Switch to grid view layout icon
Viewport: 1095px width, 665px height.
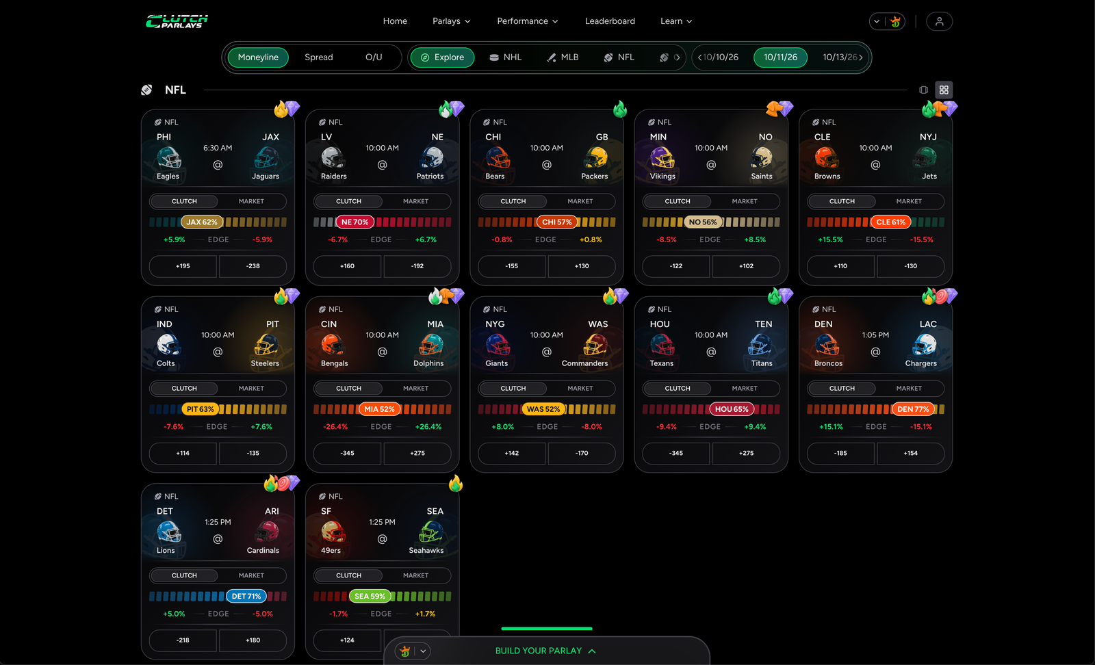944,90
